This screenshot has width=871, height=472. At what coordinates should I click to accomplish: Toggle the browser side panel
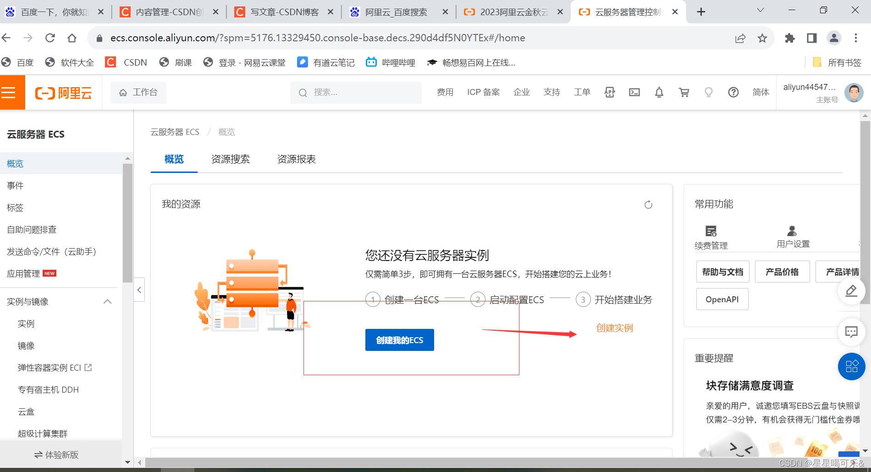812,38
